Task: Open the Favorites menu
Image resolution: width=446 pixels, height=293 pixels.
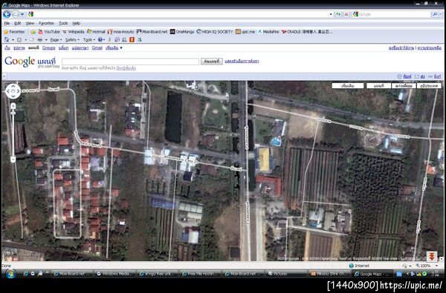Action: point(46,23)
